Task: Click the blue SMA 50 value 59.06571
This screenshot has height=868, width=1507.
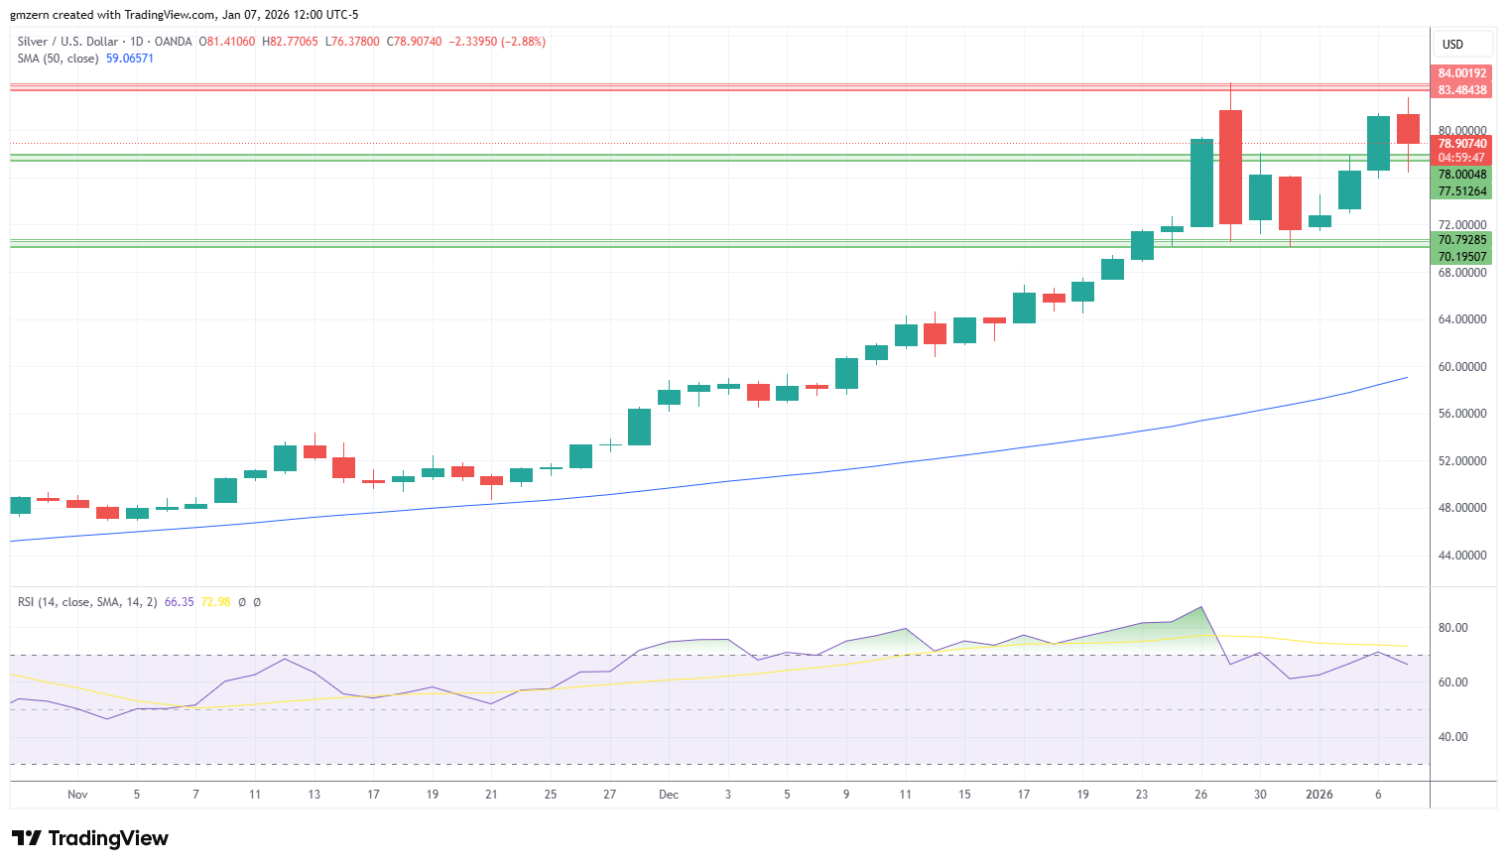Action: [x=130, y=59]
